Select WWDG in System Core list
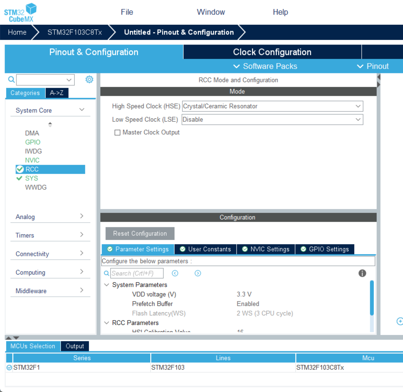This screenshot has width=403, height=392. pos(36,187)
